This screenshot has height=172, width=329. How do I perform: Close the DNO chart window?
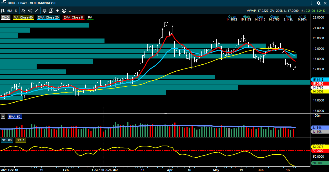[325, 3]
